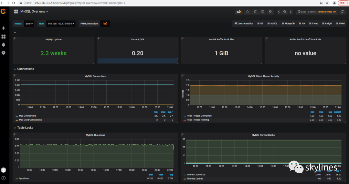Open Alerting bell icon in left sidebar

pyautogui.click(x=4, y=44)
